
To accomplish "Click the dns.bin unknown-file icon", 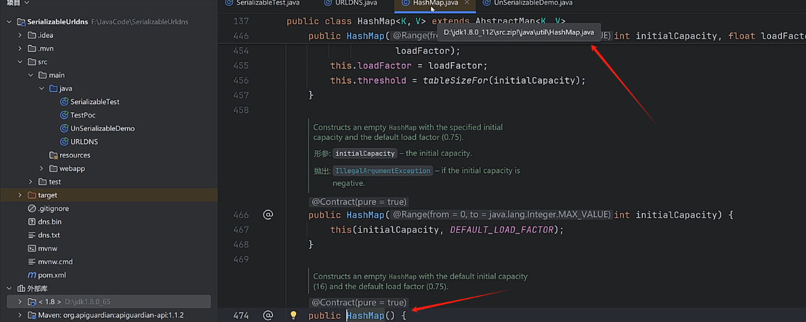I will 32,222.
